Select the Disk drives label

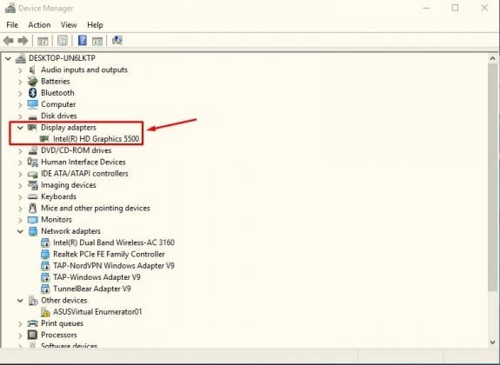[x=59, y=116]
